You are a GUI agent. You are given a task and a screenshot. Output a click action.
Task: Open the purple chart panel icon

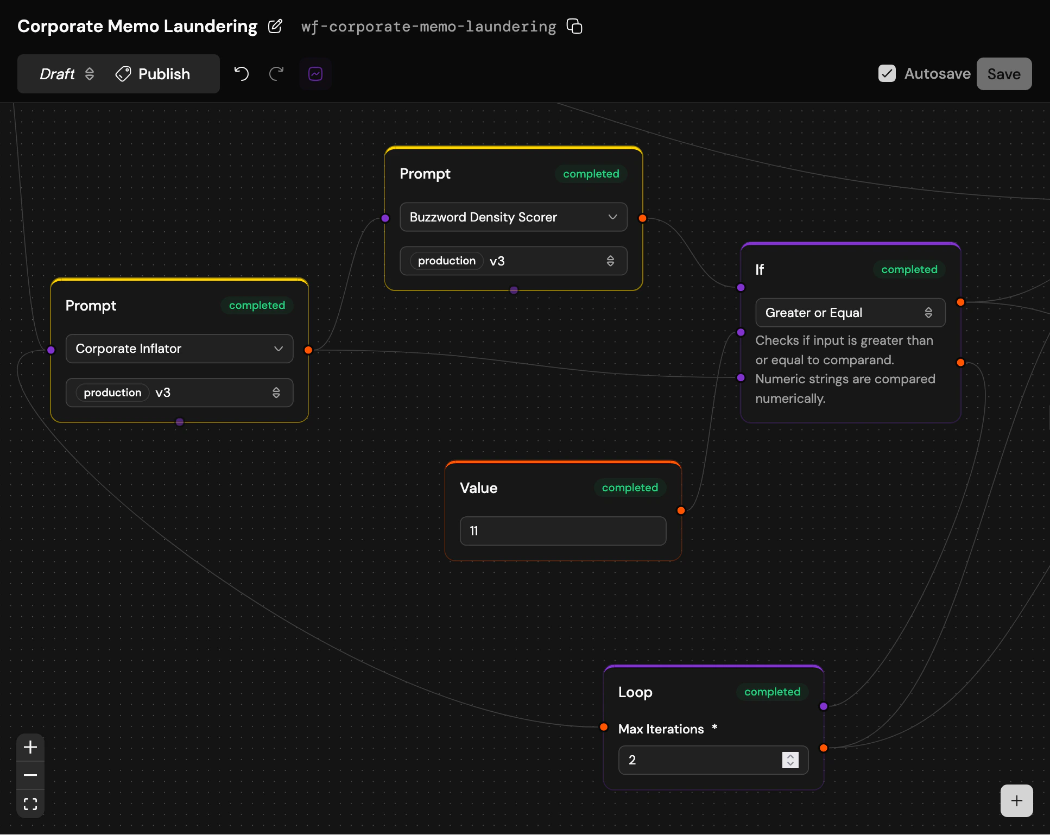[315, 74]
